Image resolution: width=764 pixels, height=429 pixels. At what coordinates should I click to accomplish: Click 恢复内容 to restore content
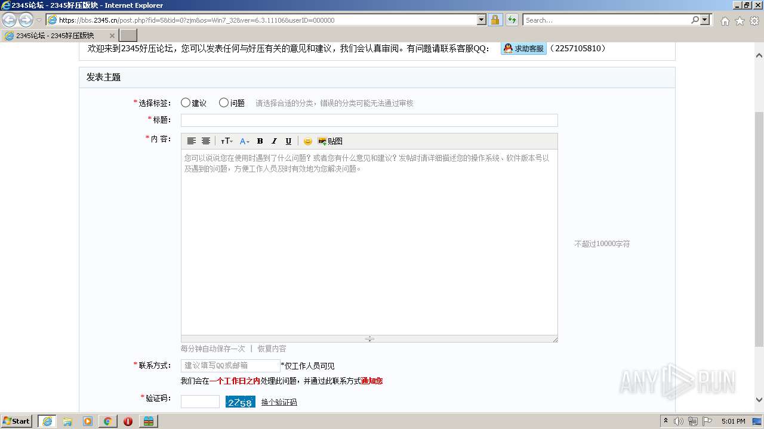tap(272, 349)
